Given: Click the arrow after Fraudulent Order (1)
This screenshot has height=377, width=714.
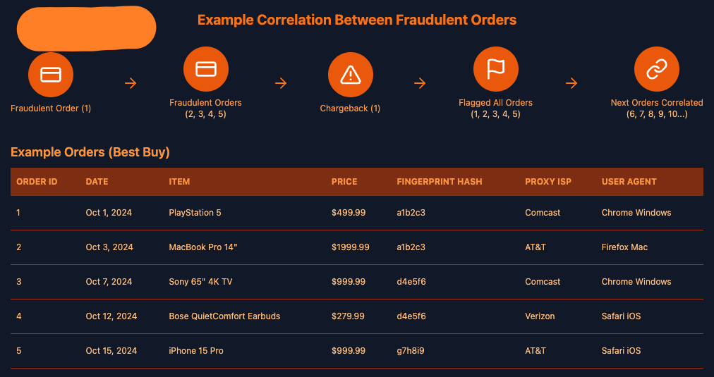Looking at the screenshot, I should click(131, 83).
